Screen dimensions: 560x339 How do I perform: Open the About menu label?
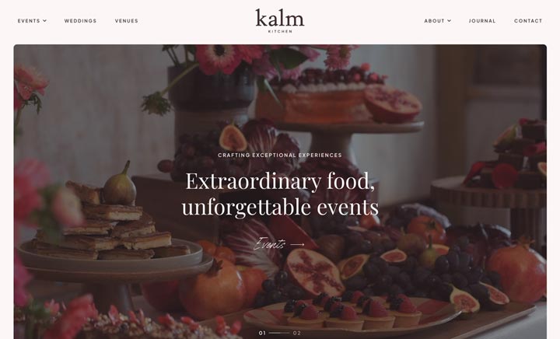[x=434, y=21]
